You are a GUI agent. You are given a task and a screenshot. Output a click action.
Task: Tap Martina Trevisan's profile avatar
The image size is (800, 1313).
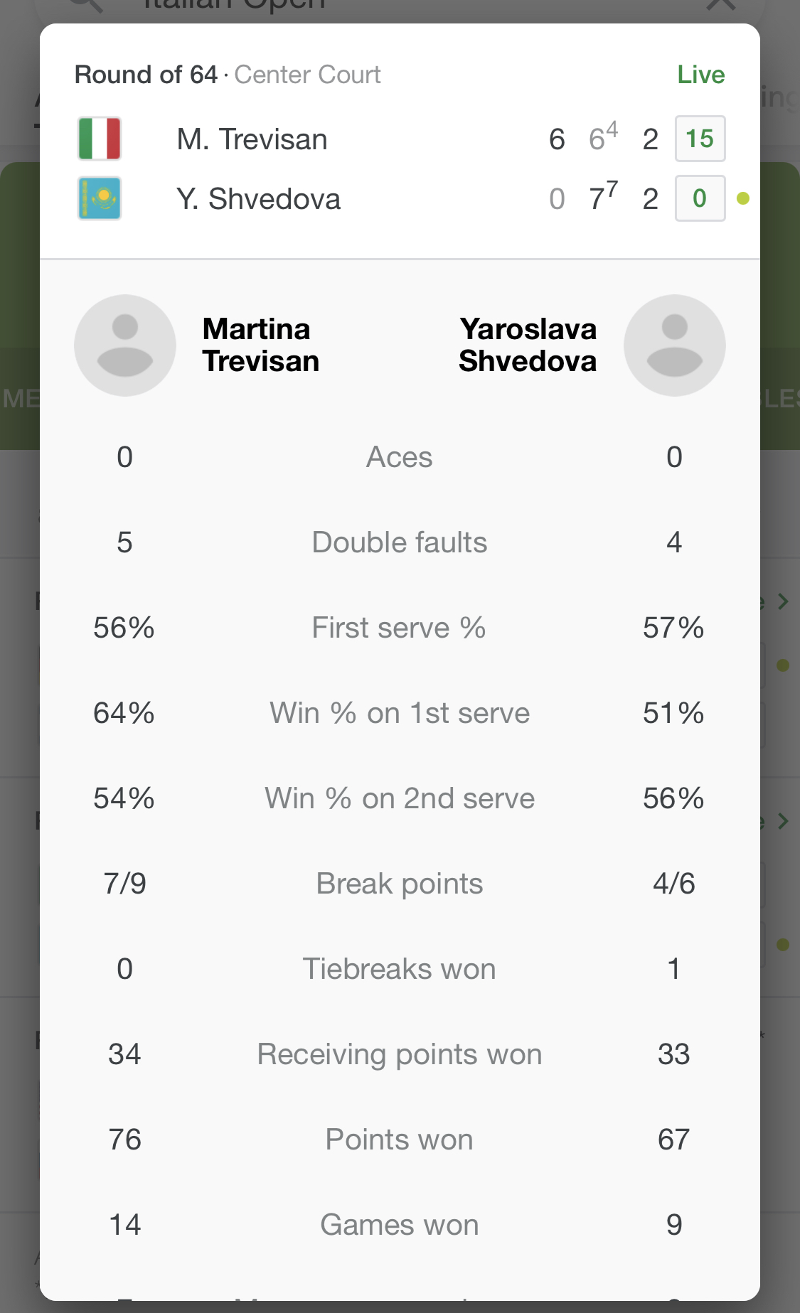click(125, 345)
